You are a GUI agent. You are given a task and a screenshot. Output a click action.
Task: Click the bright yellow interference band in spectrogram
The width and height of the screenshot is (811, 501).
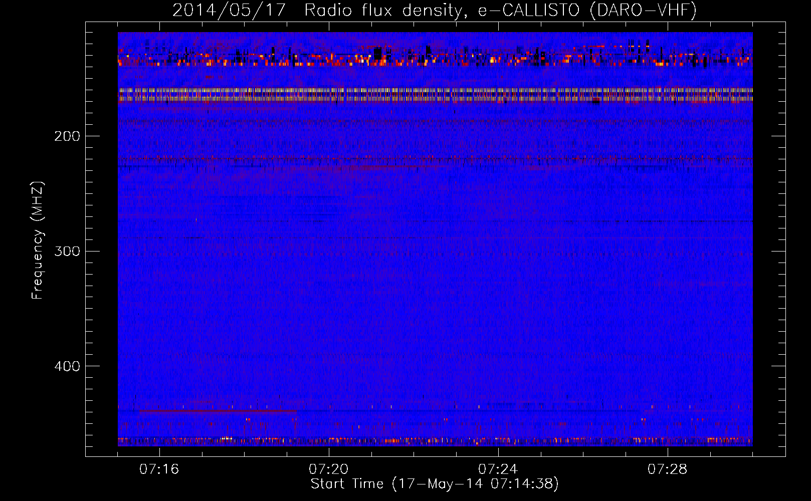435,95
